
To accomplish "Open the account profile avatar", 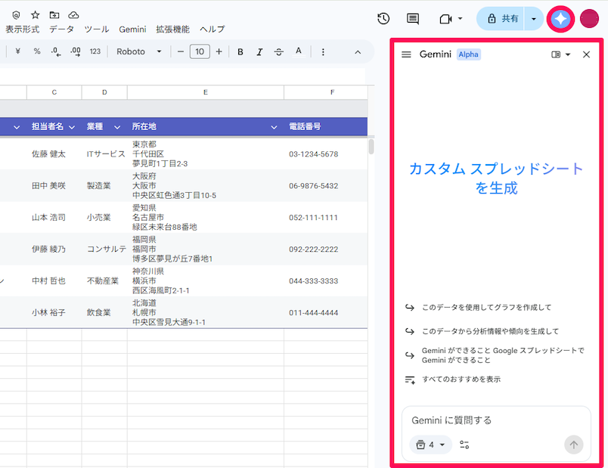I will point(589,19).
